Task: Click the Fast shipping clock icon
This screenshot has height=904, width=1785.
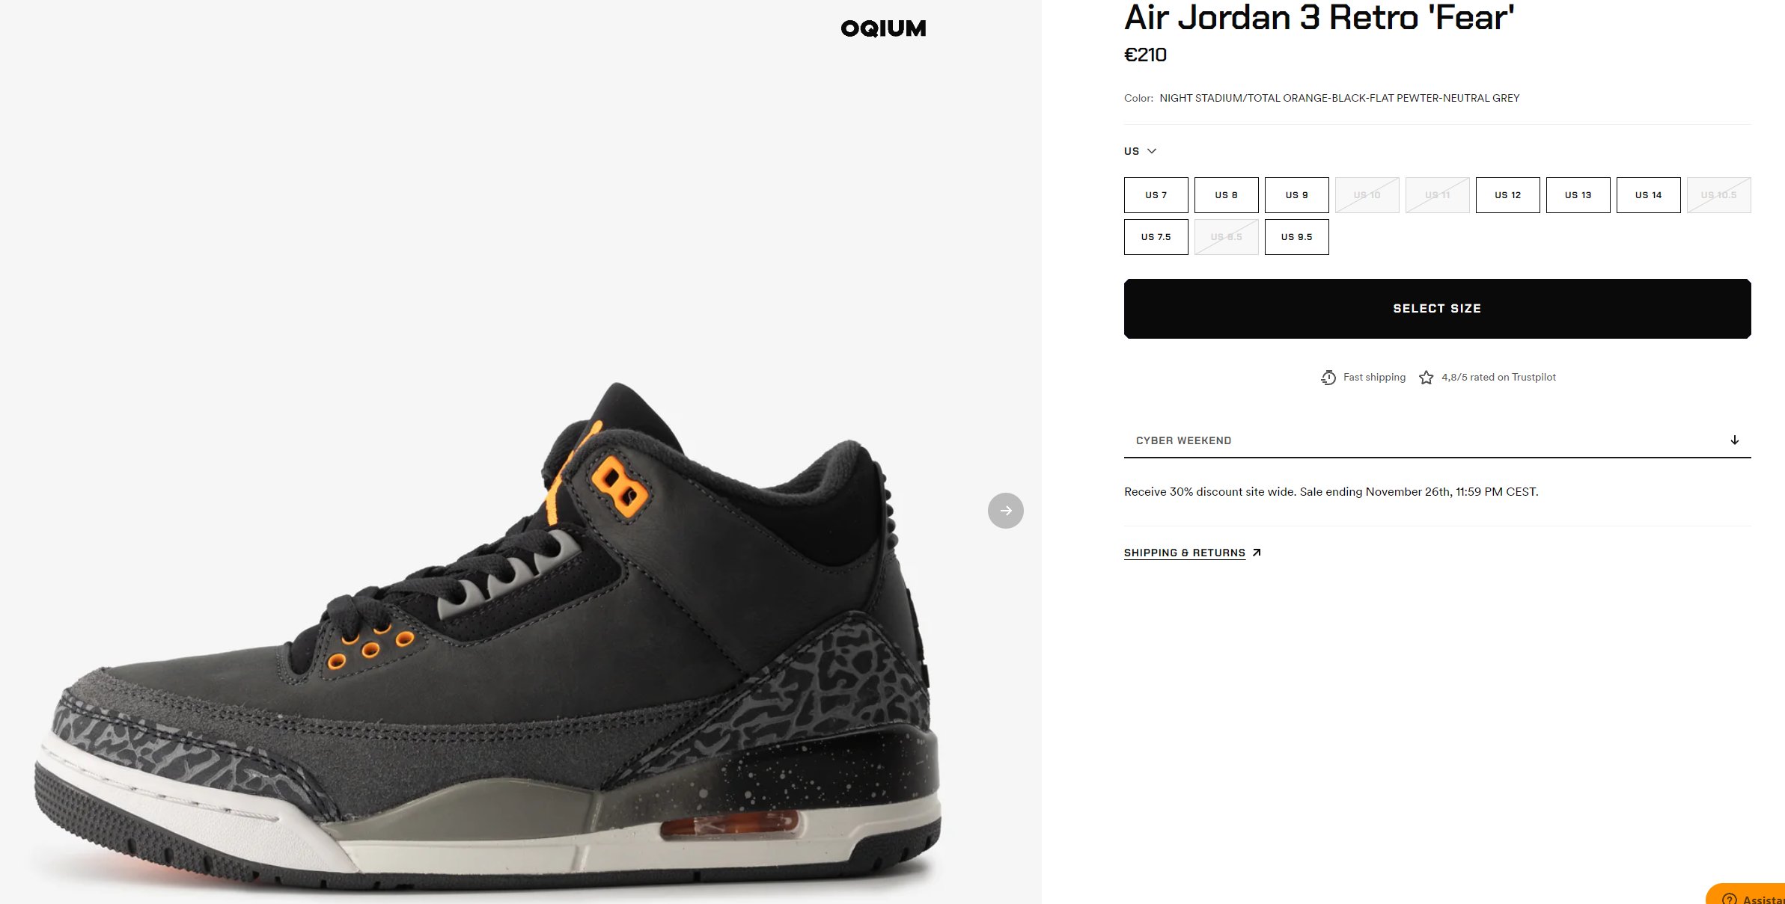Action: [1328, 378]
